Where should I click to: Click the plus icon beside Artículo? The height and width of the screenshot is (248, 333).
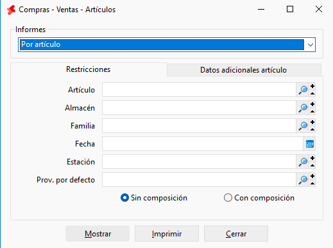(x=312, y=86)
